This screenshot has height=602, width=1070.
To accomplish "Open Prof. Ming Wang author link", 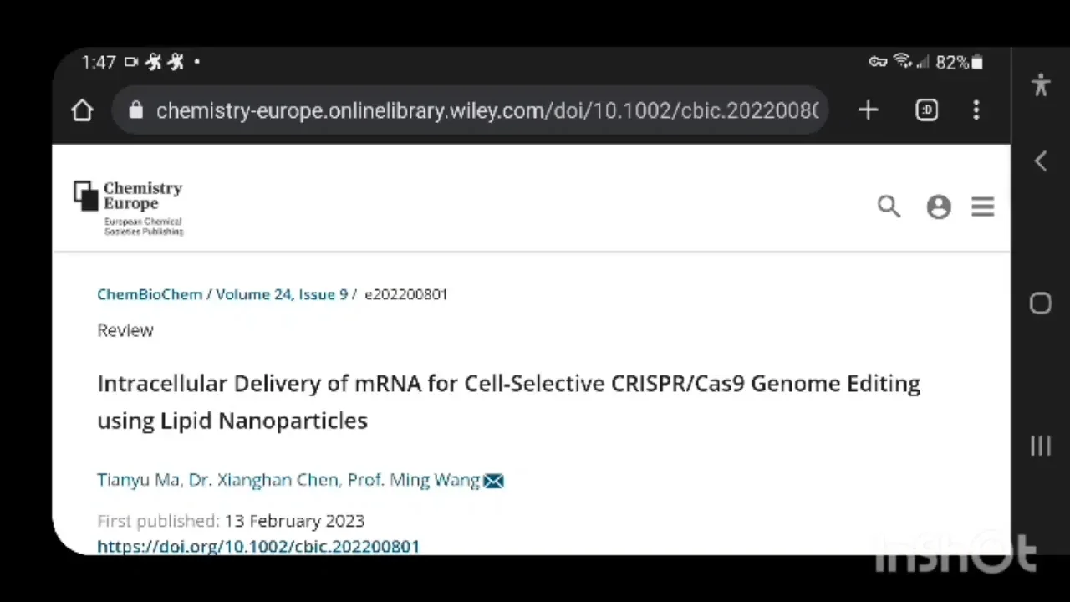I will point(414,480).
